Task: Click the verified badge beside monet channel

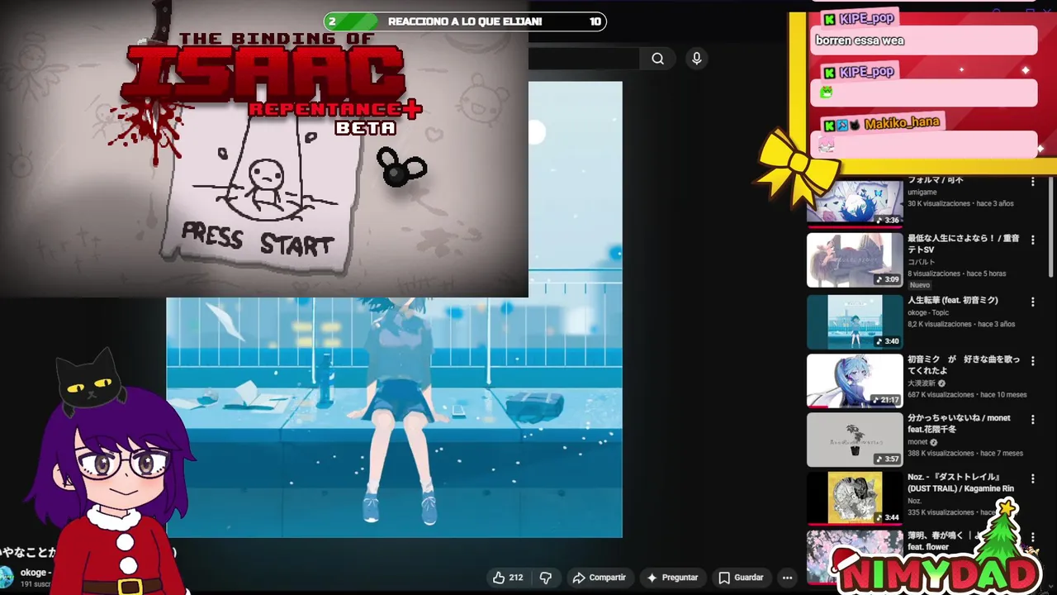Action: tap(934, 442)
